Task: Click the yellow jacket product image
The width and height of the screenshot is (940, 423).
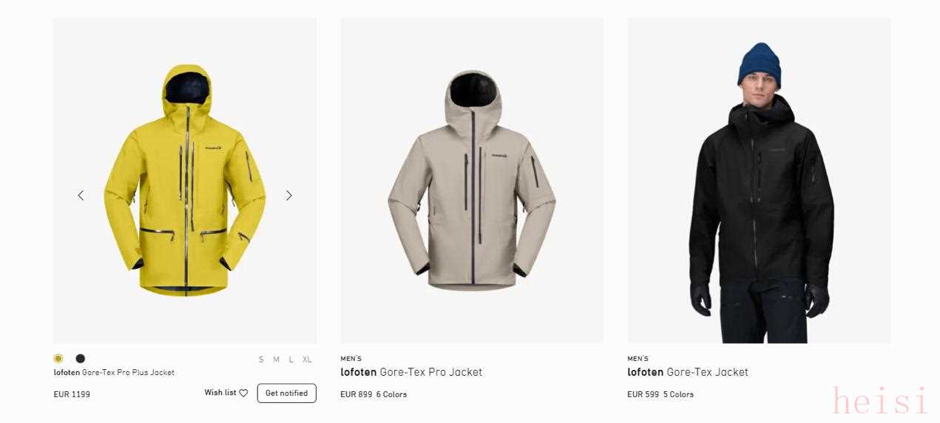Action: coord(185,181)
